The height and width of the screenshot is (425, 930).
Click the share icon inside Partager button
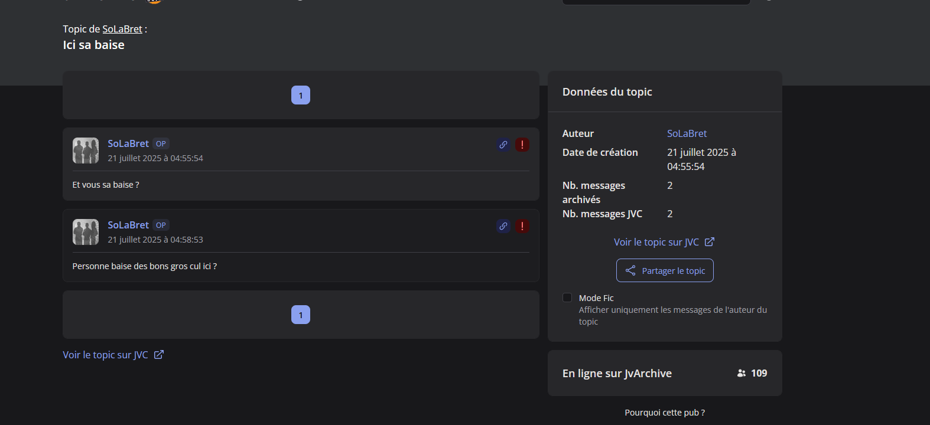tap(630, 270)
